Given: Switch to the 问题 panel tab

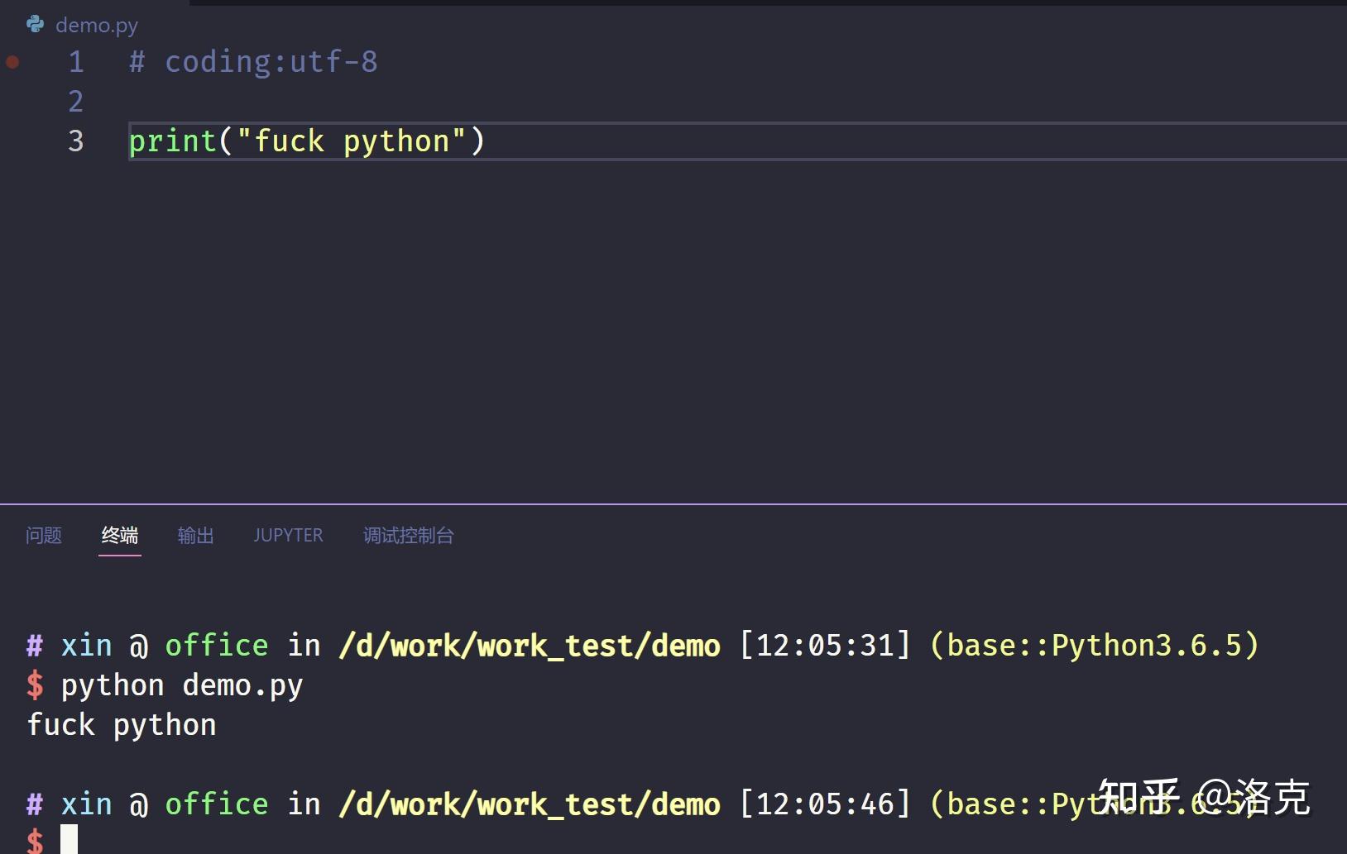Looking at the screenshot, I should 44,536.
